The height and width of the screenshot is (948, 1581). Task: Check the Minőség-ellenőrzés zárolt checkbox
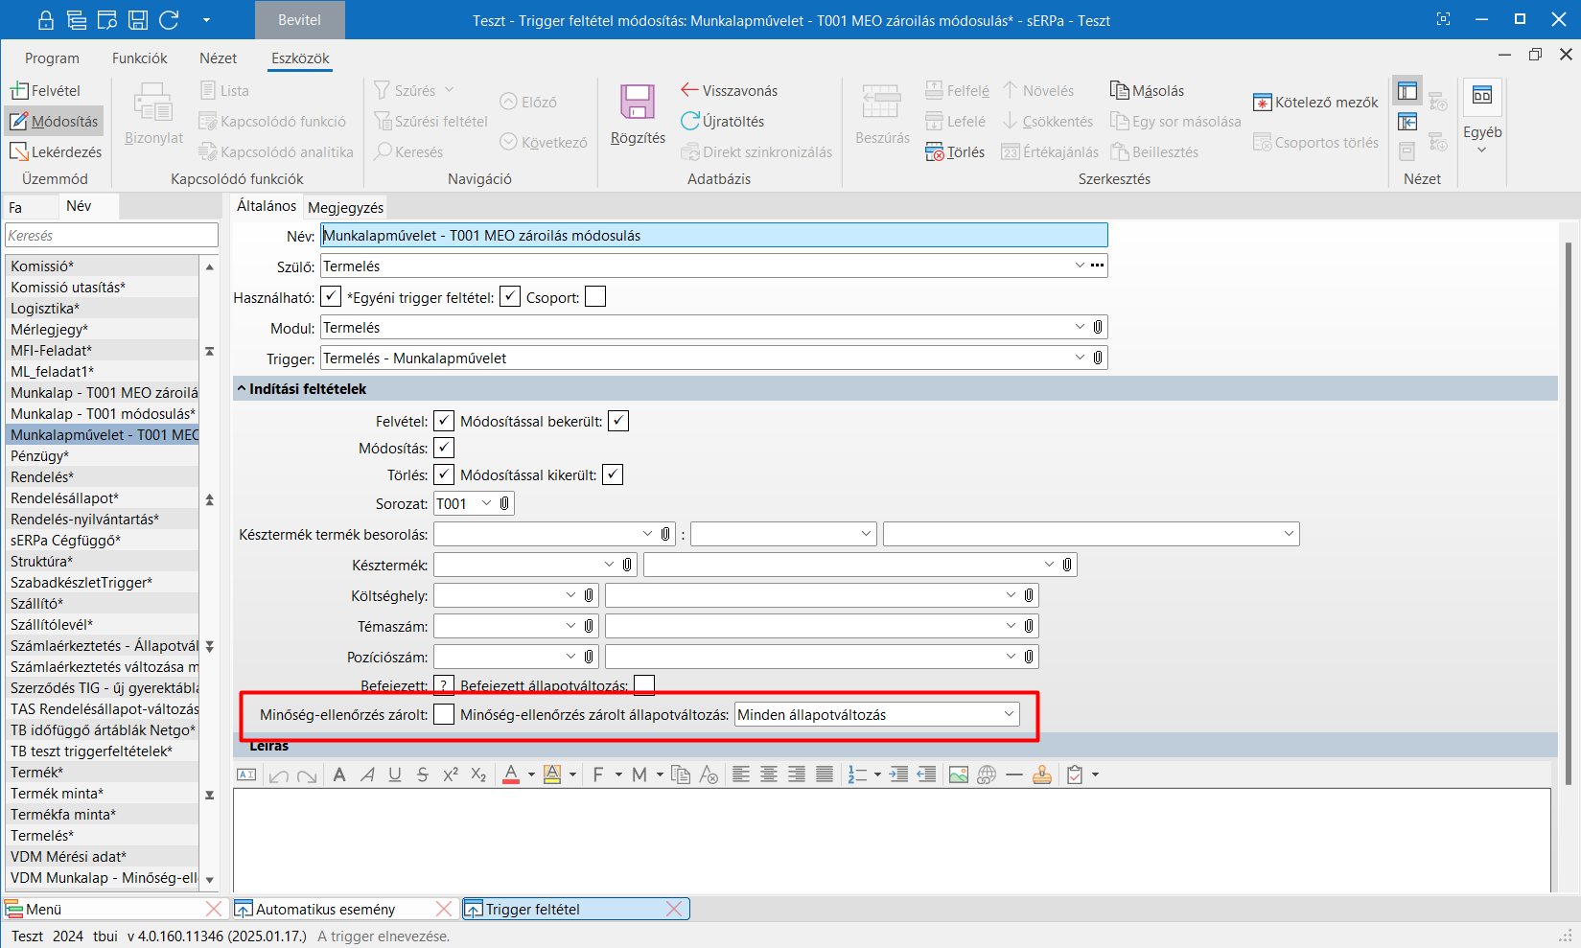tap(444, 714)
